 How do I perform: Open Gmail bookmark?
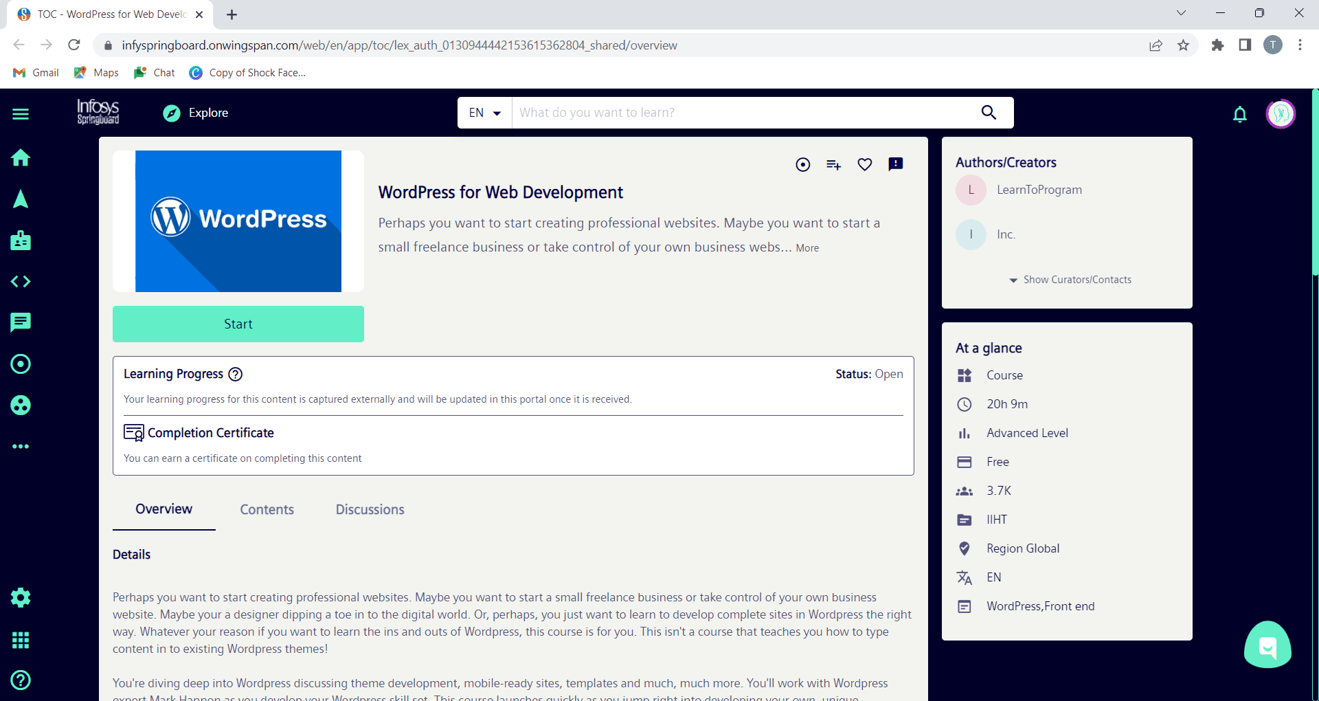tap(36, 73)
